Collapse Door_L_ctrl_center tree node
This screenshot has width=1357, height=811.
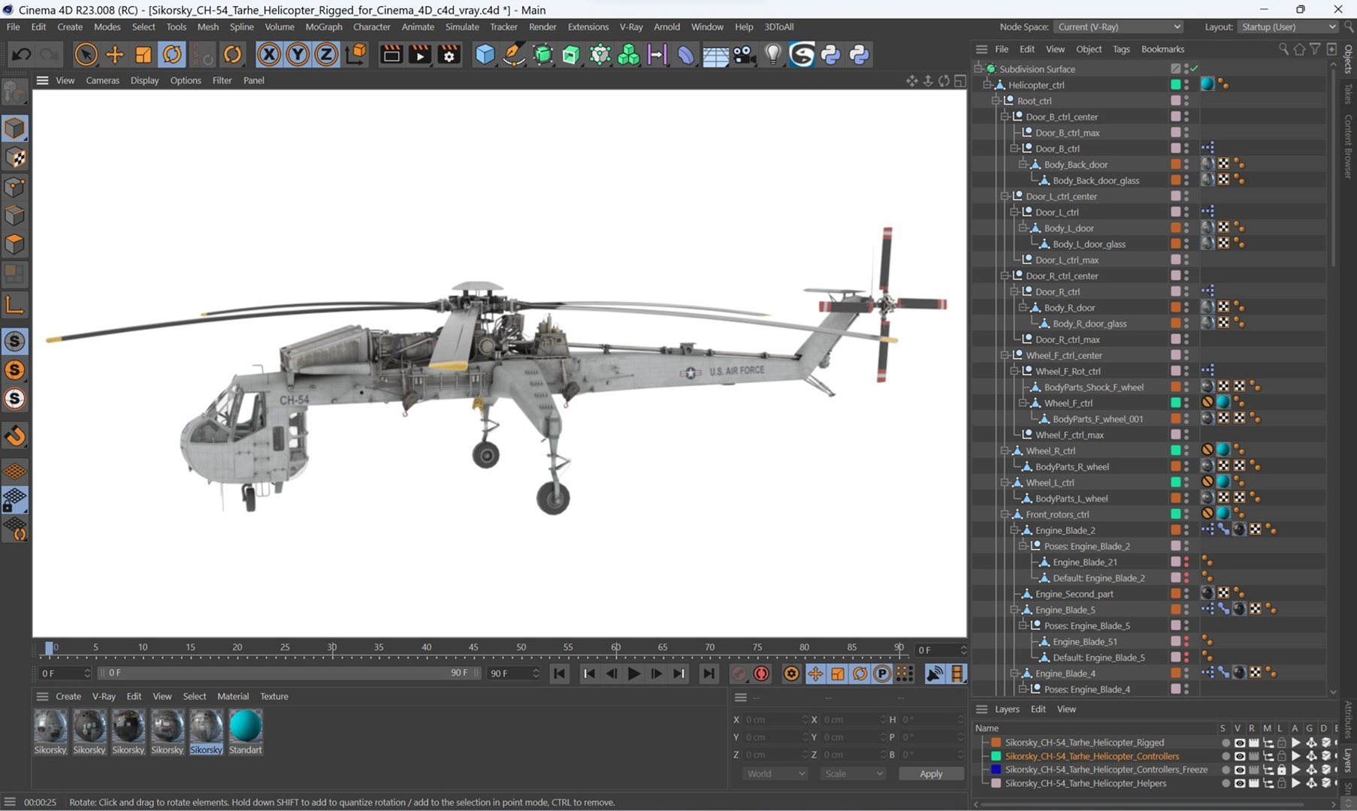(x=1005, y=196)
